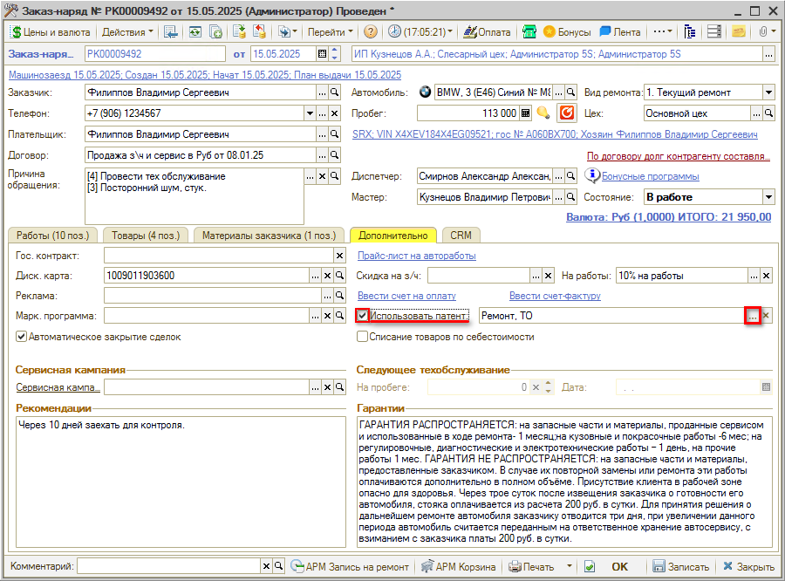
Task: Open the Цены и валюта settings
Action: pos(50,31)
